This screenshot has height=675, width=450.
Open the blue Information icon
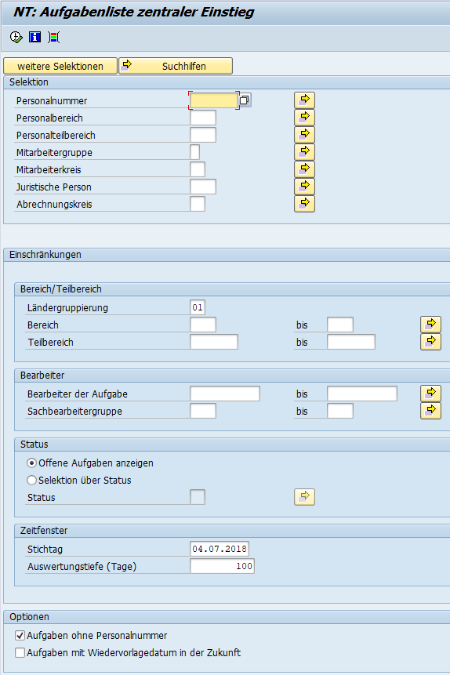pyautogui.click(x=34, y=38)
